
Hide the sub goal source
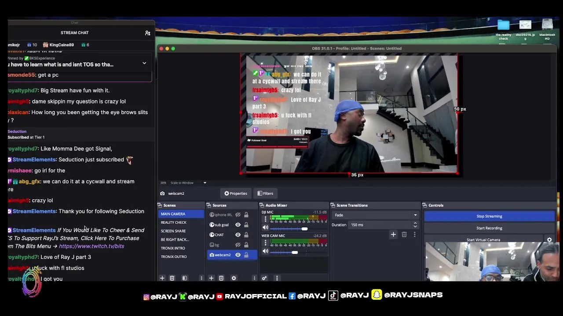point(238,225)
